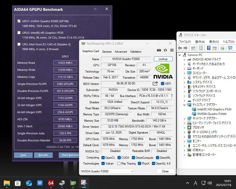This screenshot has width=236, height=189.
Task: Click the scan for hardware changes icon
Action: 230,48
